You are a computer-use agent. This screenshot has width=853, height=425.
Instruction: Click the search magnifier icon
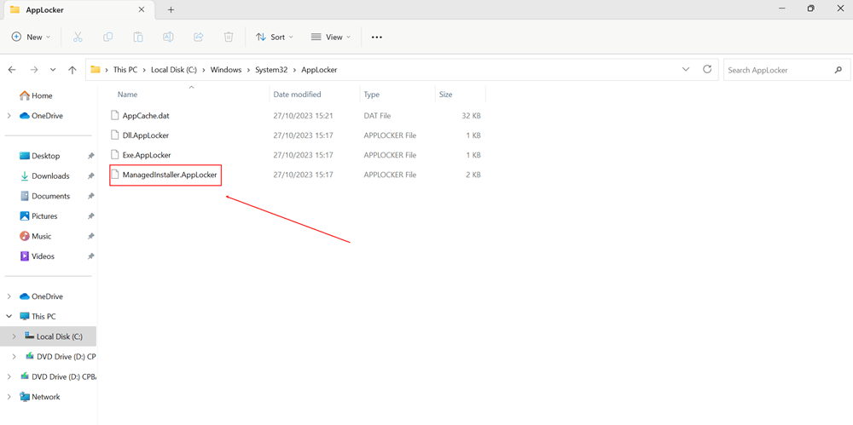click(x=838, y=70)
